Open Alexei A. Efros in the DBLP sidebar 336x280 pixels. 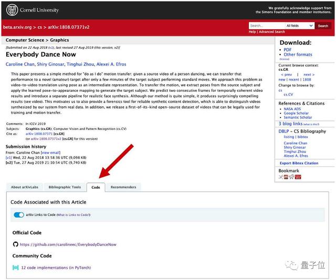click(x=296, y=156)
